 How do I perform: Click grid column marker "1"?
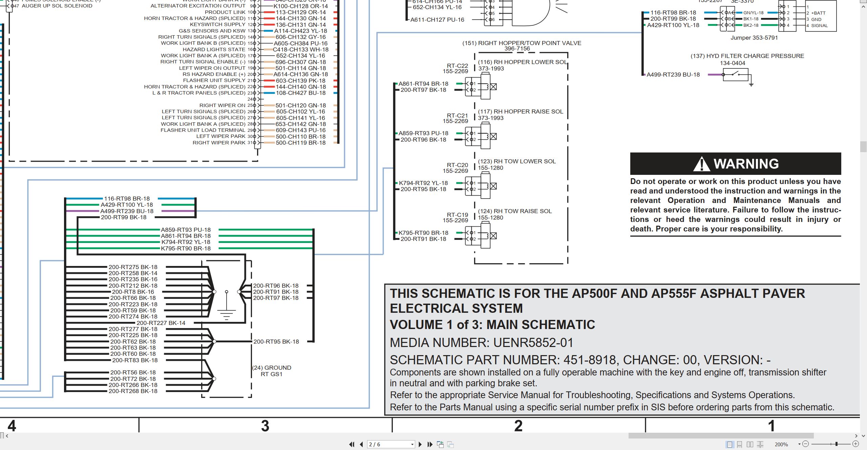[771, 426]
